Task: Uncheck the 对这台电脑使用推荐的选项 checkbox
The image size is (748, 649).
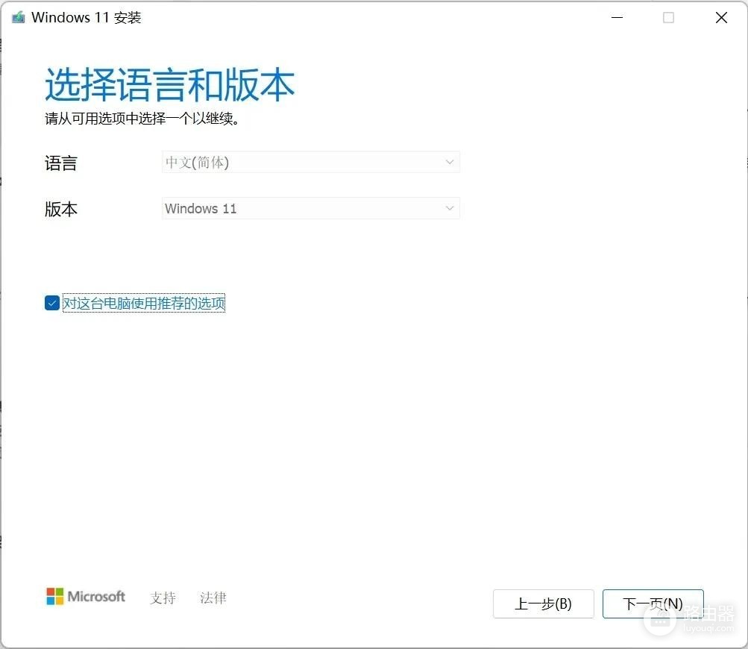Action: tap(52, 303)
